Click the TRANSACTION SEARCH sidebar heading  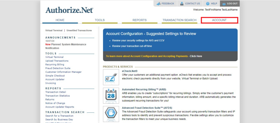coord(65,112)
